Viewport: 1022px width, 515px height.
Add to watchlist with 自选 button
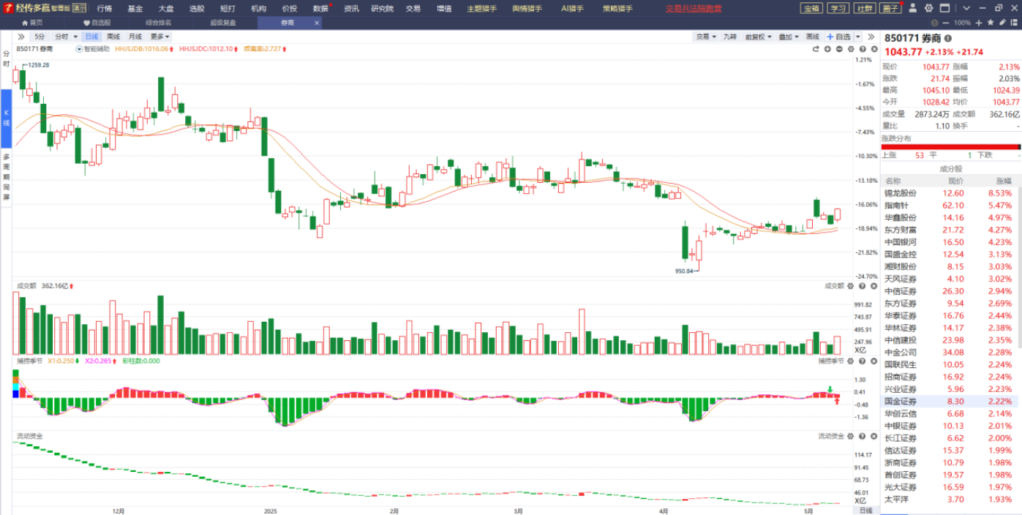pos(838,37)
